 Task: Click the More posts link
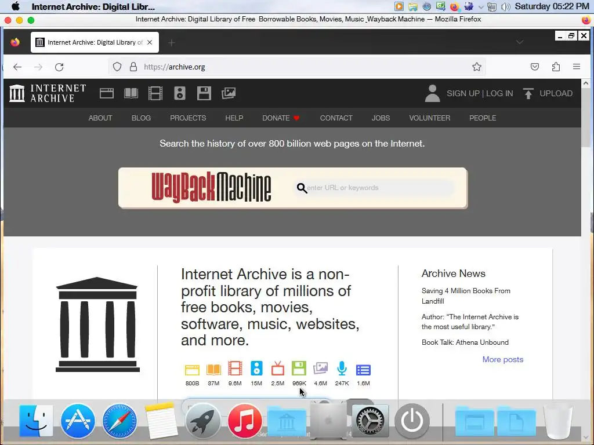[x=503, y=359]
